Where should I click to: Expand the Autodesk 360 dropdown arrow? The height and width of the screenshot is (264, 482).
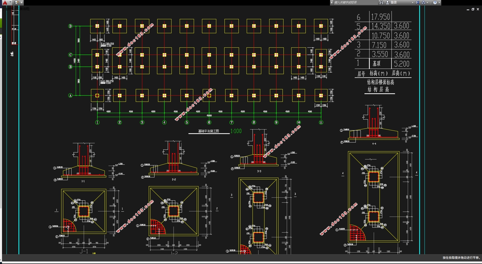427,2
